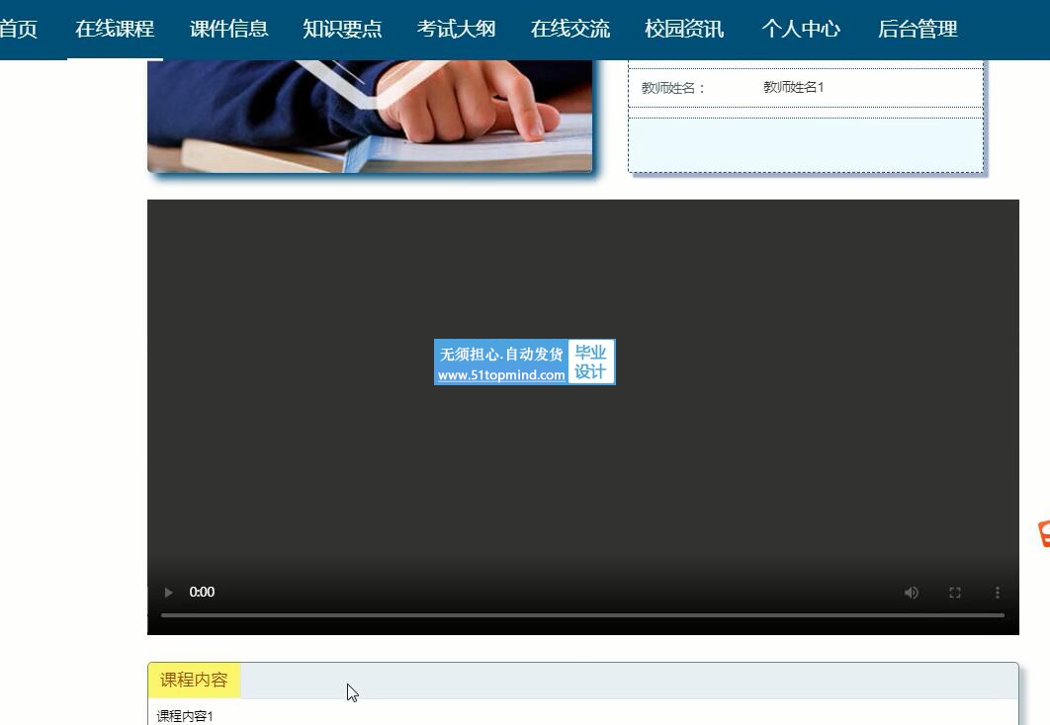Open the 后台管理 menu item
This screenshot has height=725, width=1050.
click(x=918, y=29)
